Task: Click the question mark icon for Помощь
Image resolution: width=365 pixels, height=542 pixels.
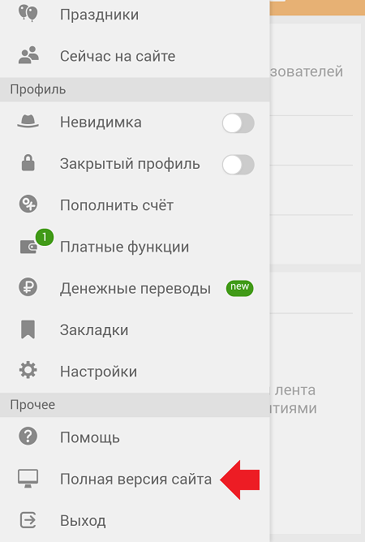Action: 28,437
